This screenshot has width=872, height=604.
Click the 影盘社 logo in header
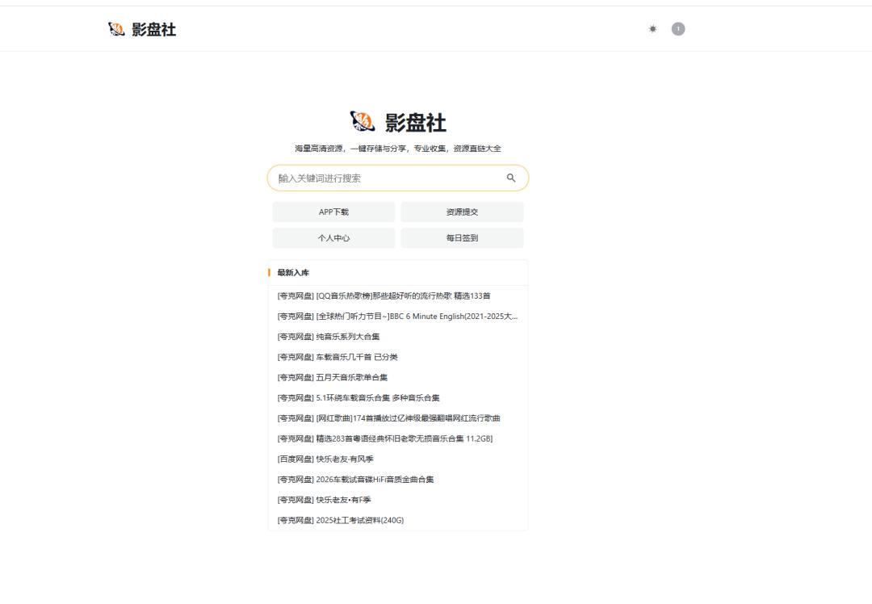point(142,30)
